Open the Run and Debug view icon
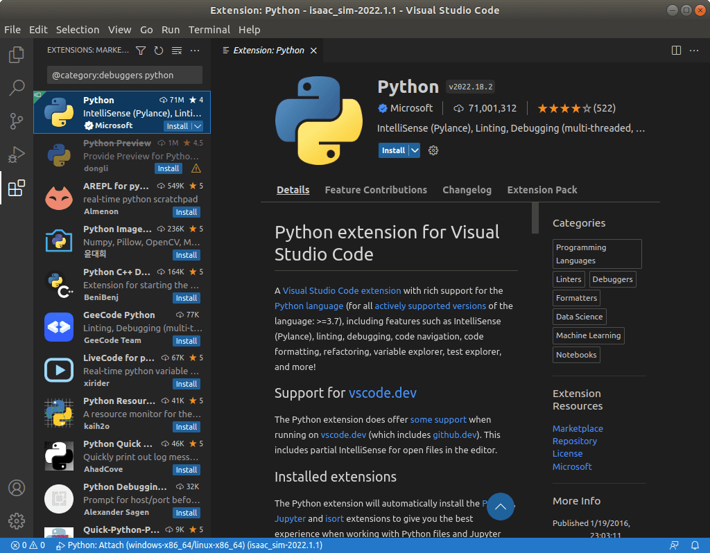Viewport: 710px width, 553px height. tap(17, 155)
